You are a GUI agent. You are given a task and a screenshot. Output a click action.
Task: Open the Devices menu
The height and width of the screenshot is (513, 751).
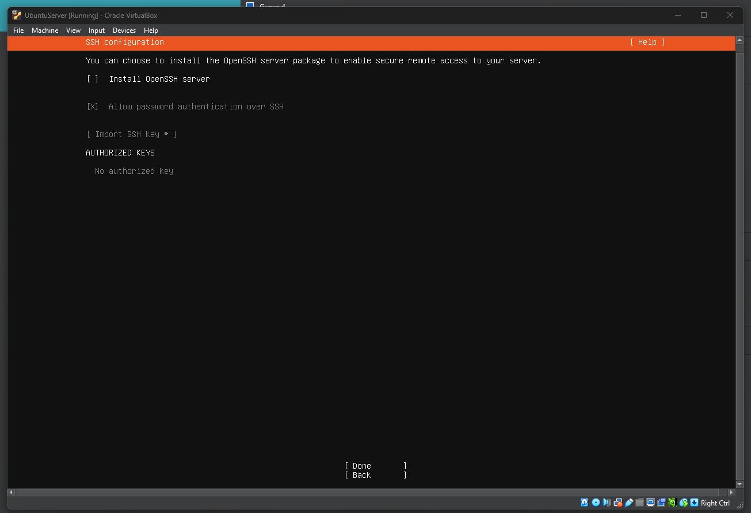point(124,31)
